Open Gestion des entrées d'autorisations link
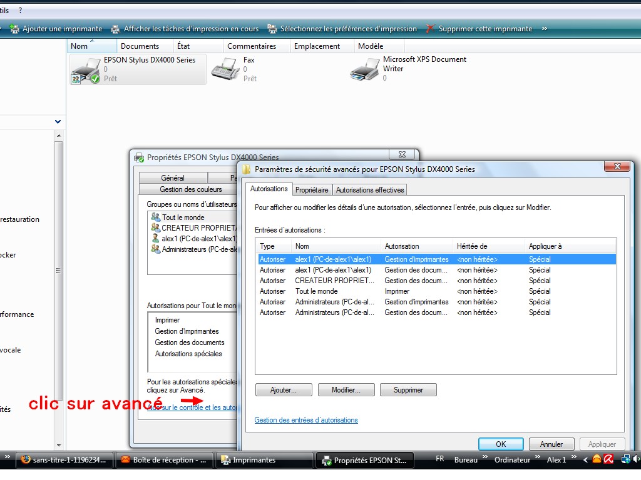The image size is (641, 480). pyautogui.click(x=306, y=420)
